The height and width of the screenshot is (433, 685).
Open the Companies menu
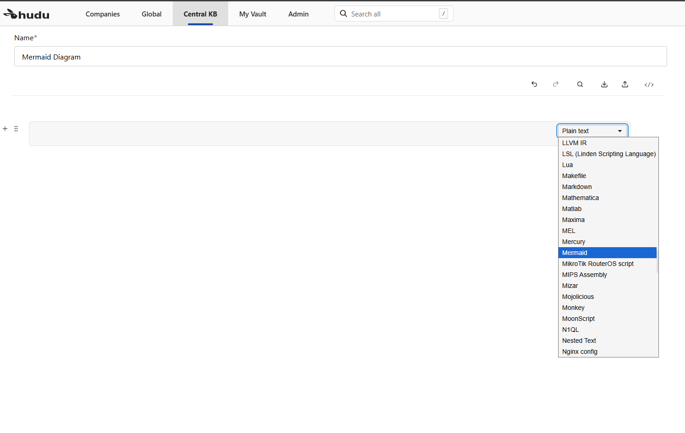pos(103,14)
